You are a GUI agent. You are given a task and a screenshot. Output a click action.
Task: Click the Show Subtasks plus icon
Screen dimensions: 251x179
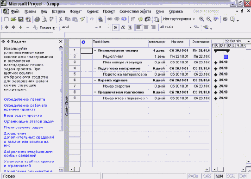click(x=20, y=27)
